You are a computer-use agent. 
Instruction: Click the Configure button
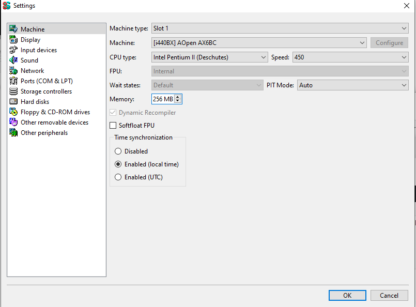point(389,43)
